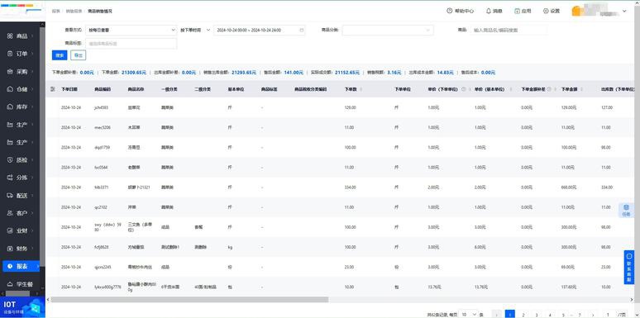
Task: Click the 商品名称 column header
Action: click(135, 89)
